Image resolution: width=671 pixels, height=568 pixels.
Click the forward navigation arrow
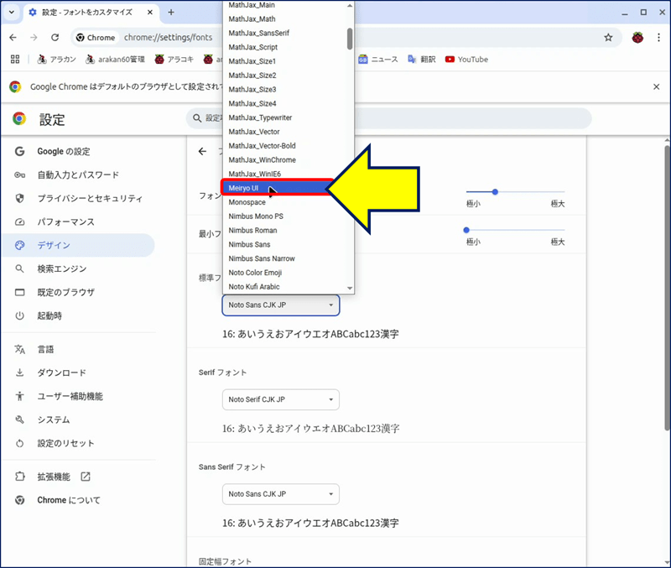click(x=34, y=38)
